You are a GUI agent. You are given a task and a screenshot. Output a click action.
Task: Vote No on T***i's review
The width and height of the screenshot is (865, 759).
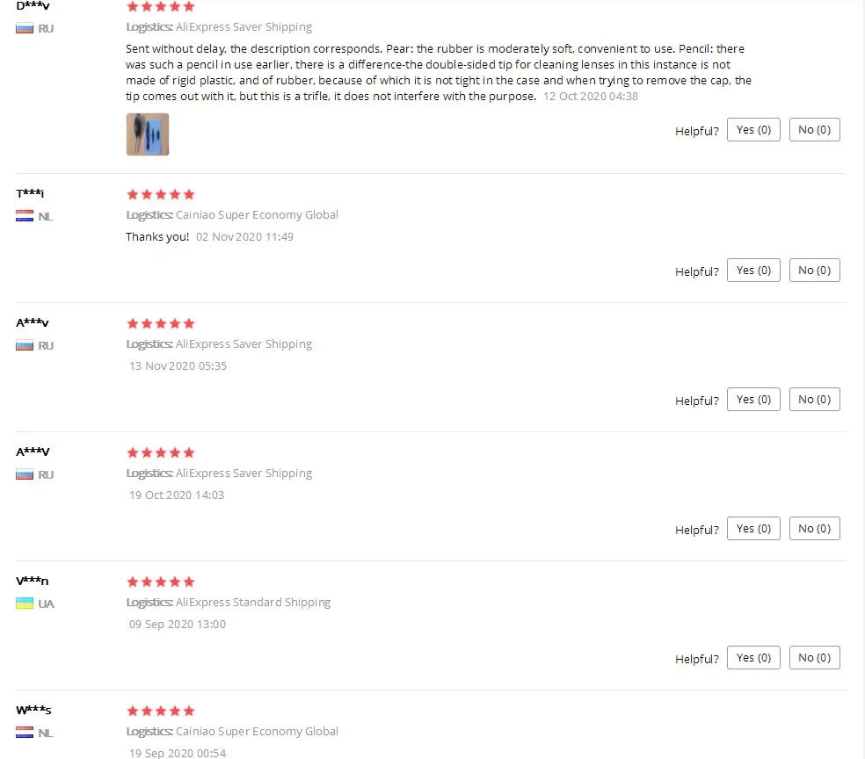pos(814,270)
